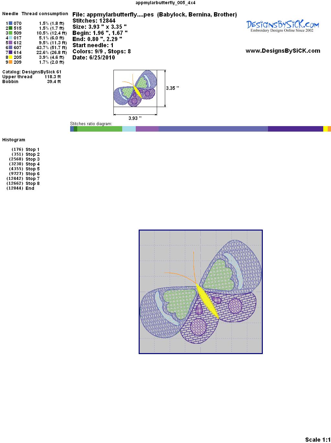Select the yellow 205 thread swatch
This screenshot has height=443, width=331.
pyautogui.click(x=11, y=57)
